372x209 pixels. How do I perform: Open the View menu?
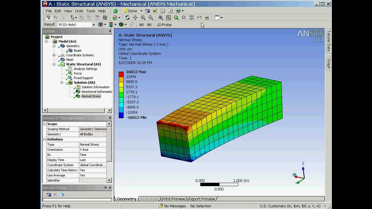pyautogui.click(x=68, y=11)
